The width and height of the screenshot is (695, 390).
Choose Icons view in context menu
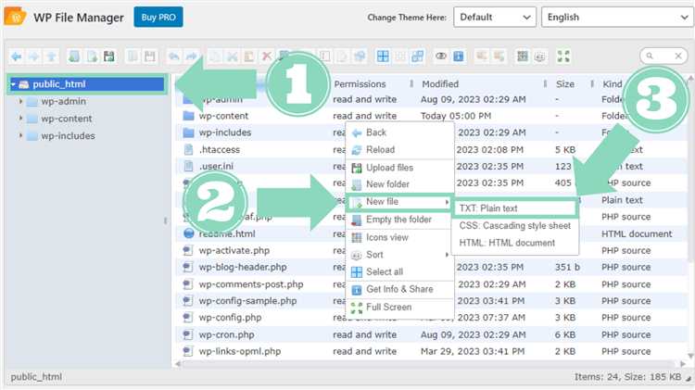pyautogui.click(x=399, y=237)
